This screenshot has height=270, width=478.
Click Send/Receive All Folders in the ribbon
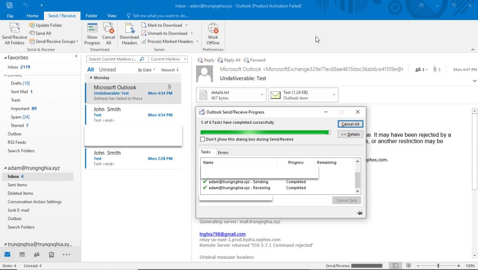pos(14,34)
